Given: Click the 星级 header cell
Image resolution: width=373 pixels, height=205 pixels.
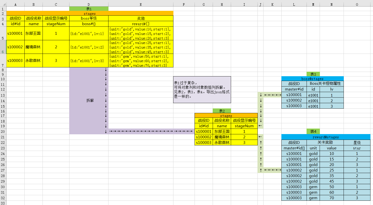Looking at the screenshot, I should point(357,142).
